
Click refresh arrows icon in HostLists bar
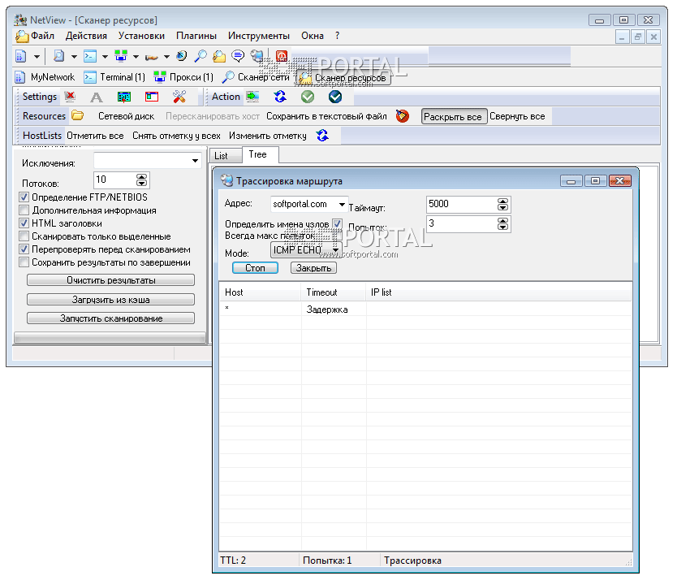pyautogui.click(x=322, y=136)
